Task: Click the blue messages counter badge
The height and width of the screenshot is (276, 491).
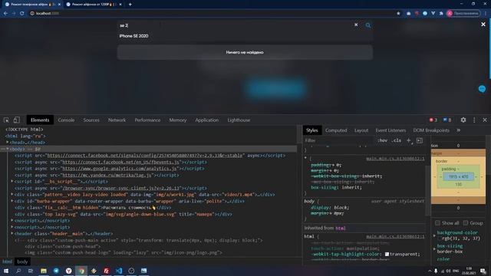Action: point(447,120)
